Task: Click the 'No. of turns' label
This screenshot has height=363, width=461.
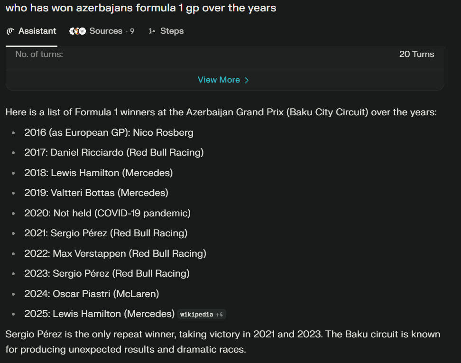Action: point(39,54)
